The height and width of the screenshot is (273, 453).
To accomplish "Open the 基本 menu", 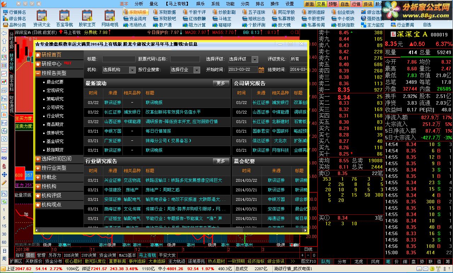I will click(124, 4).
